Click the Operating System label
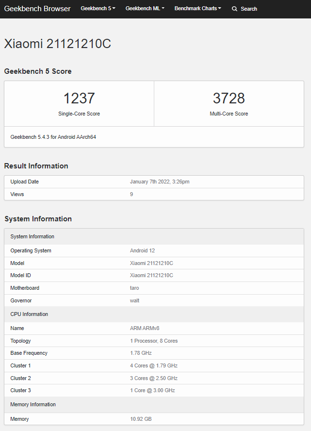This screenshot has width=311, height=431. pos(31,250)
